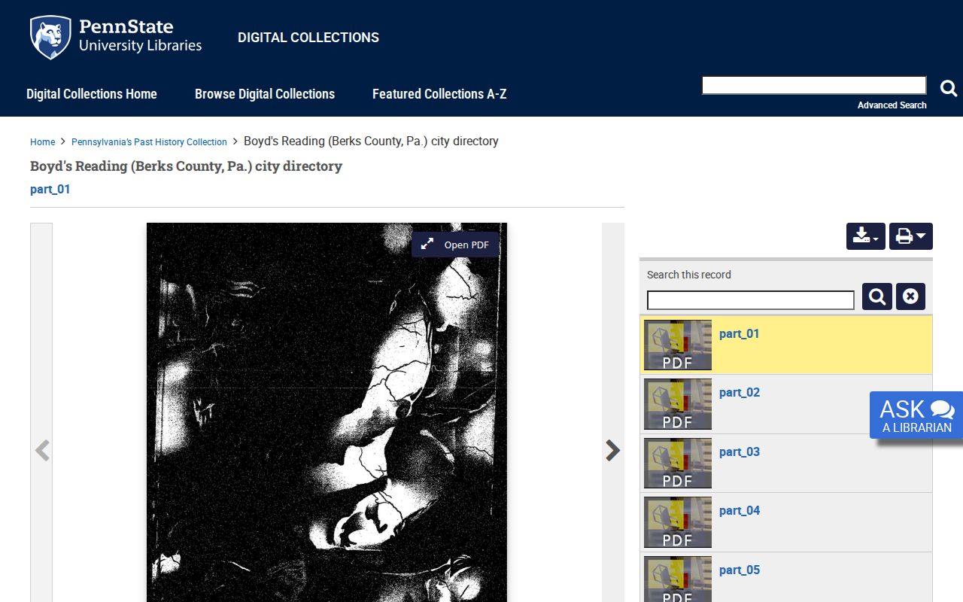Select the part_03 PDF thumbnail
The height and width of the screenshot is (602, 963).
(678, 464)
